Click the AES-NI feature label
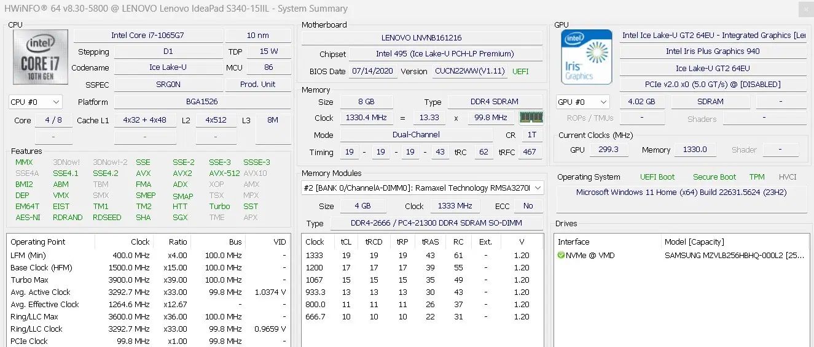814x347 pixels. click(x=28, y=218)
